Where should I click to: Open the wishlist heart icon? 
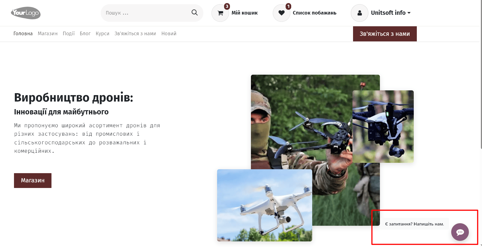click(281, 13)
